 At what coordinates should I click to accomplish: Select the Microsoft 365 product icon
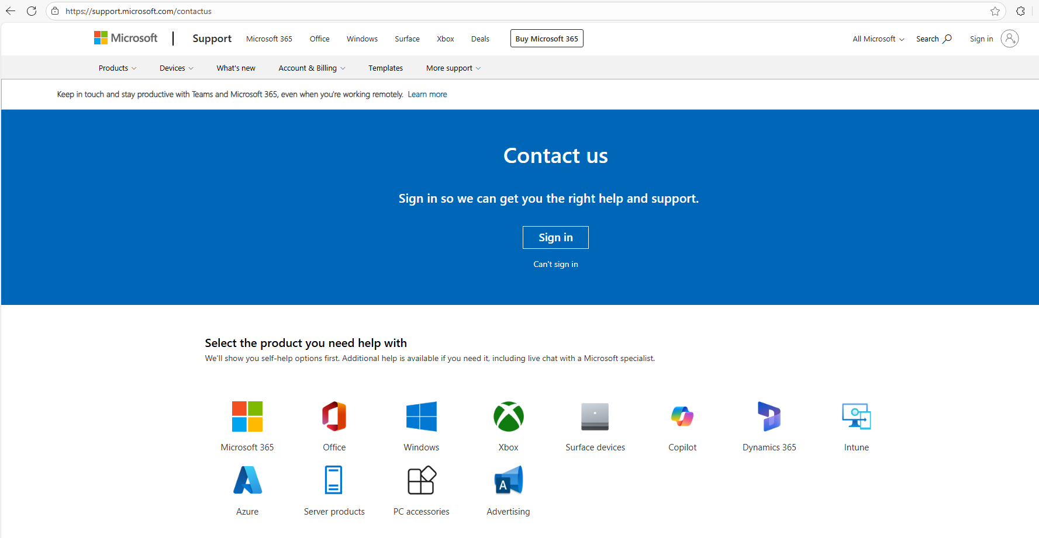coord(247,416)
